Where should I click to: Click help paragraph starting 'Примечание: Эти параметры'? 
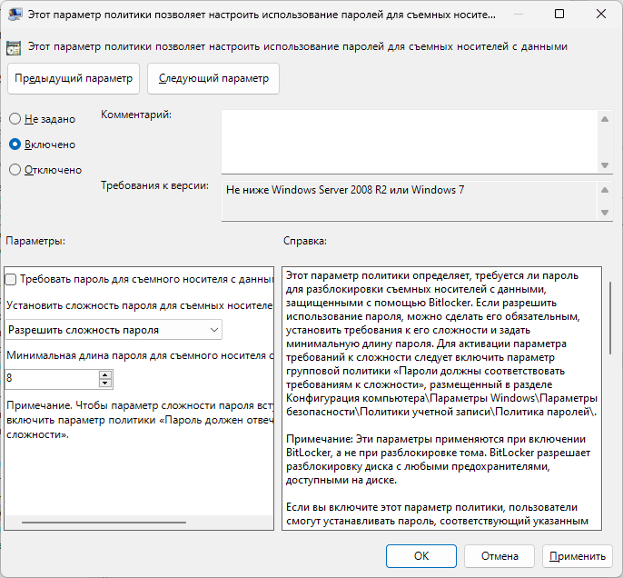[438, 460]
